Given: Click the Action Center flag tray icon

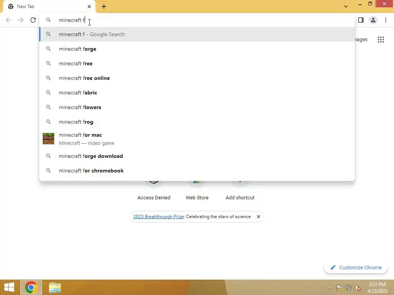Looking at the screenshot, I should click(339, 288).
